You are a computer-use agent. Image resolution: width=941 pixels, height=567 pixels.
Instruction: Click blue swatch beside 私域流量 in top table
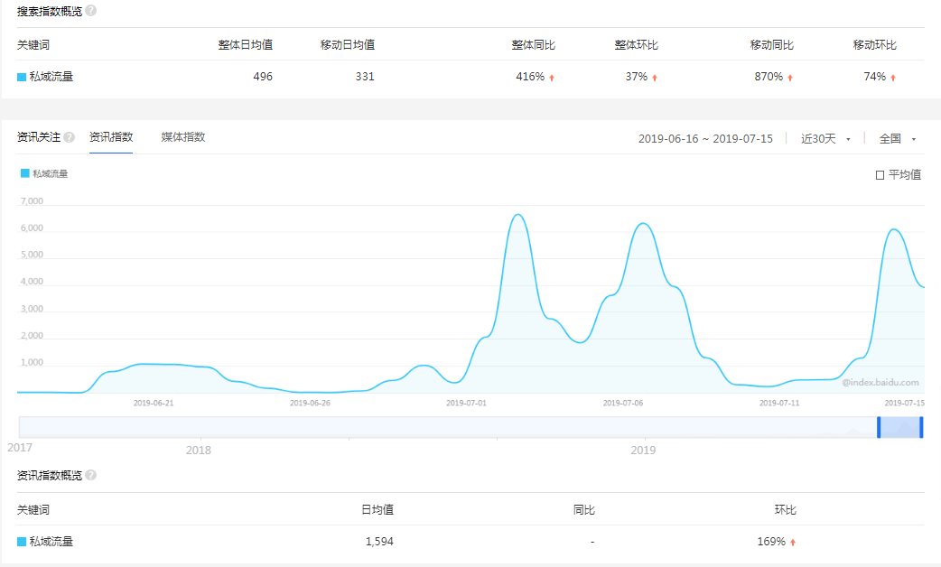[22, 78]
